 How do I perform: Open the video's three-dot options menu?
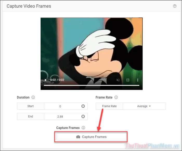click(138, 80)
